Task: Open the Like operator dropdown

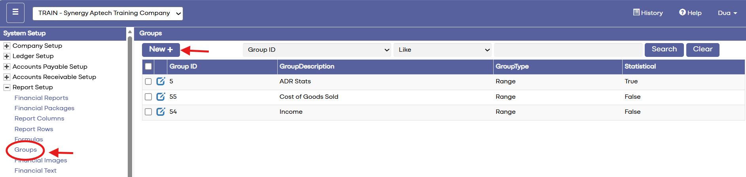Action: [x=443, y=50]
